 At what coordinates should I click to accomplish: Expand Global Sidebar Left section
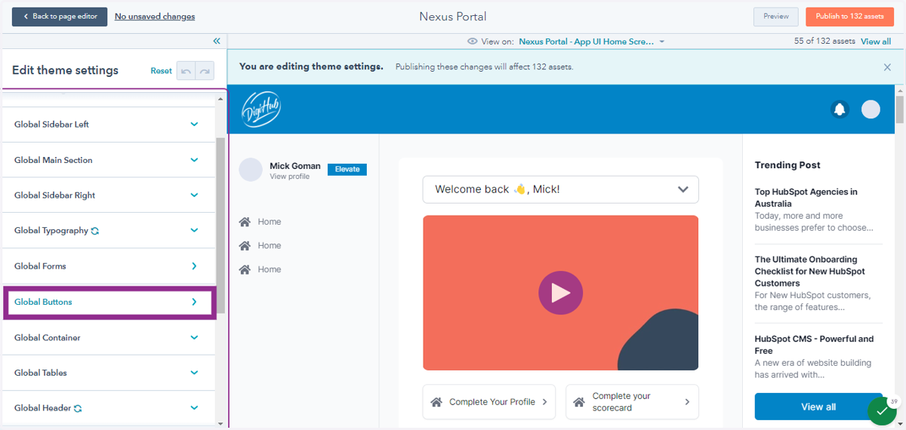109,124
